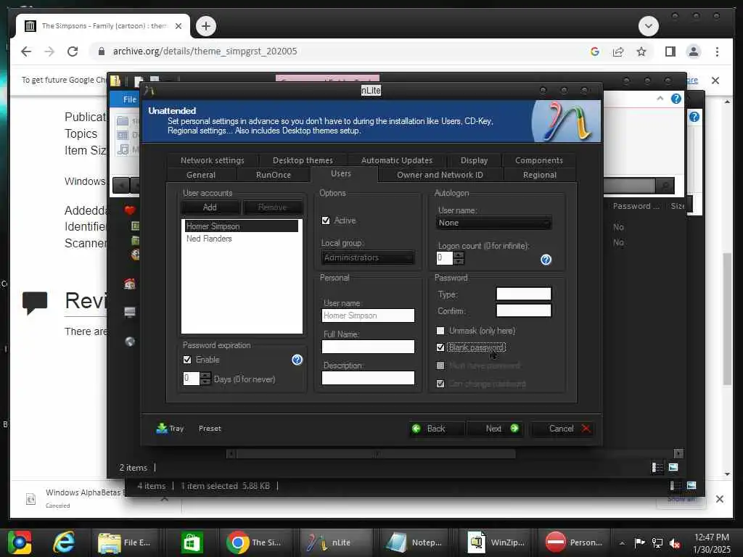This screenshot has height=557, width=743.
Task: Open help for Password expiration
Action: 297,360
